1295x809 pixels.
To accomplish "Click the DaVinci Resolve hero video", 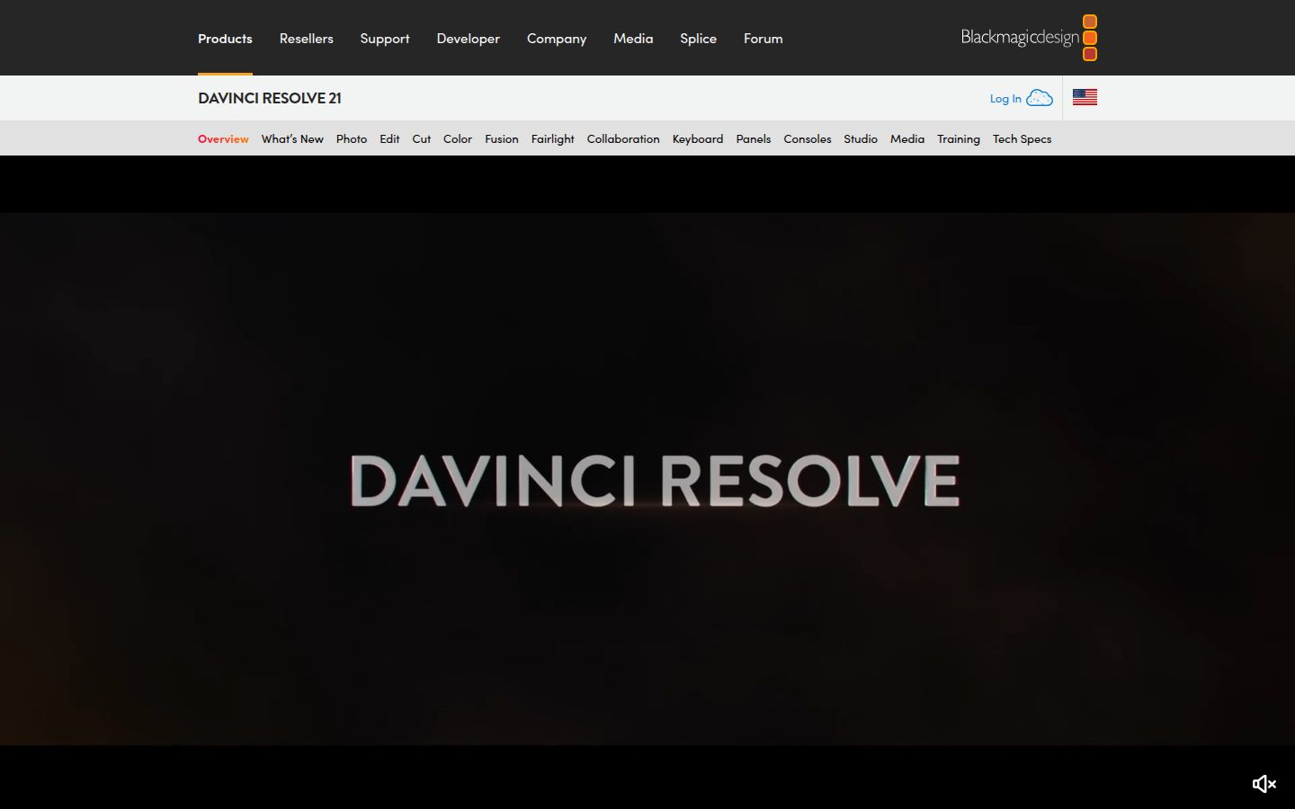I will point(647,479).
